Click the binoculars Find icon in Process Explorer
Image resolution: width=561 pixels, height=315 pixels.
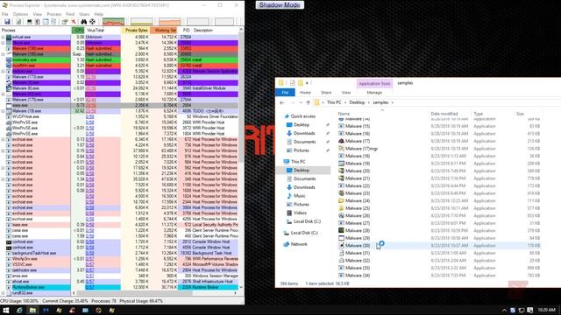(x=83, y=22)
